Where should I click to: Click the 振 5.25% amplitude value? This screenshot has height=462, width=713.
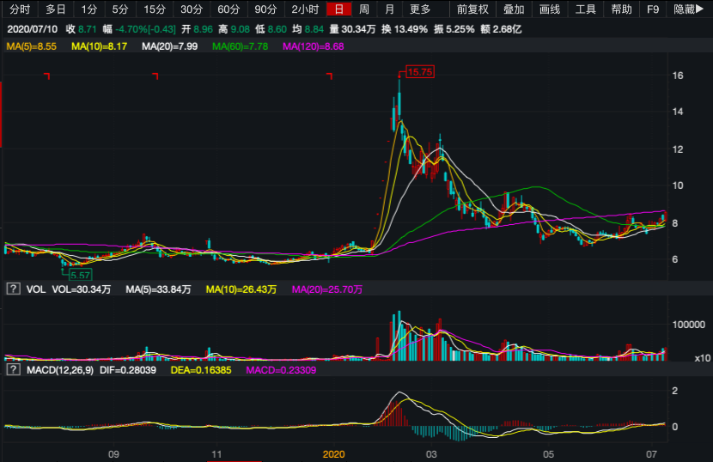click(x=454, y=29)
